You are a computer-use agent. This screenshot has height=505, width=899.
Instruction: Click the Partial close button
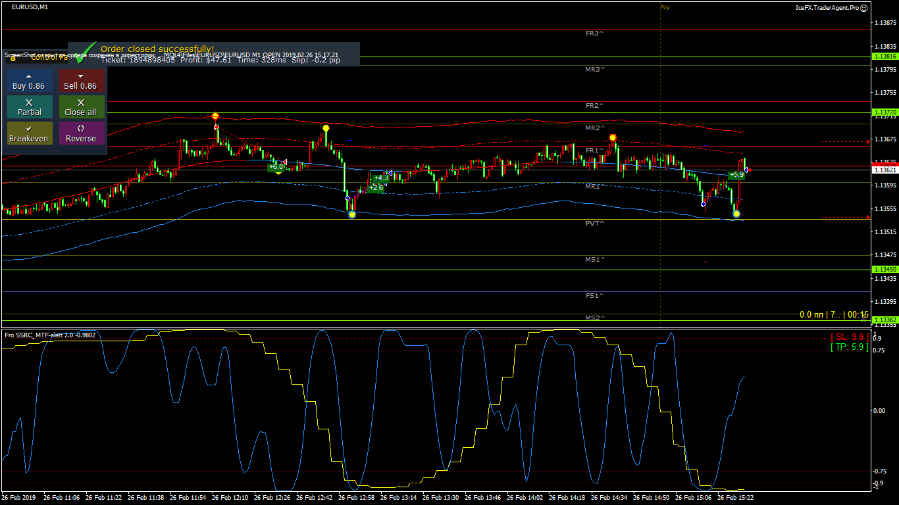30,107
